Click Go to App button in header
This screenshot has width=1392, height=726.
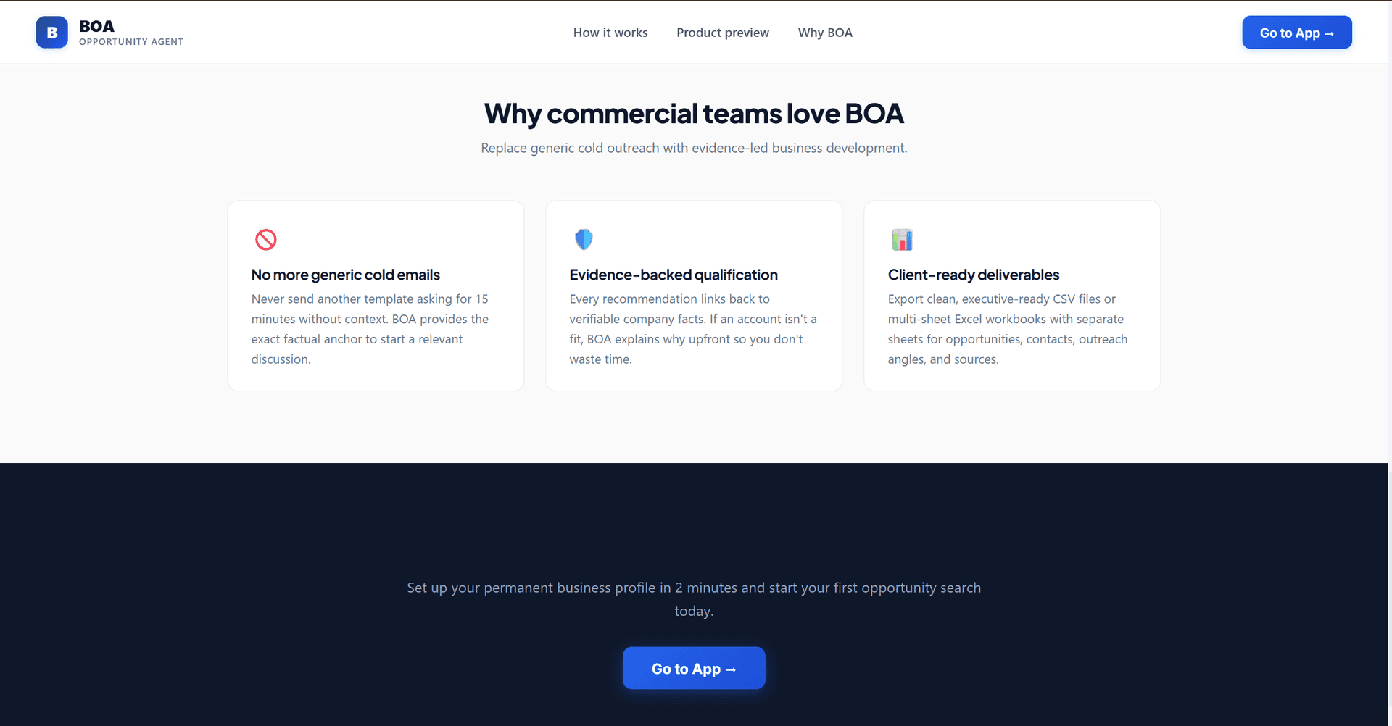[1296, 33]
